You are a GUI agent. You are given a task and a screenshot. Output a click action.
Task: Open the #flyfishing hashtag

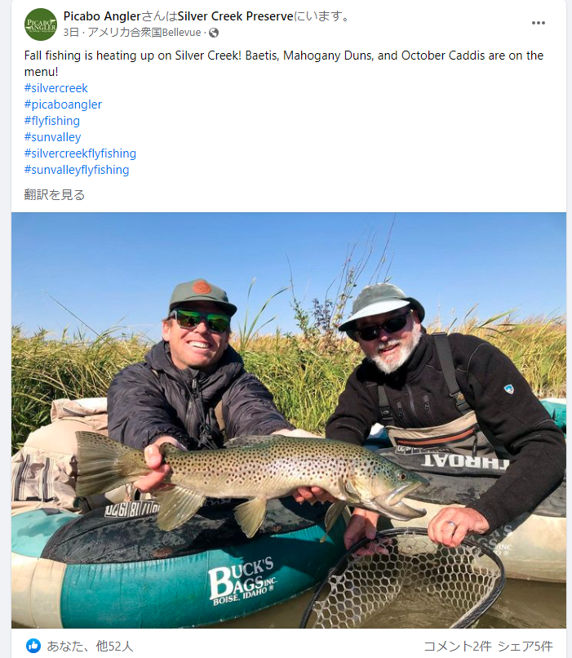pos(52,121)
